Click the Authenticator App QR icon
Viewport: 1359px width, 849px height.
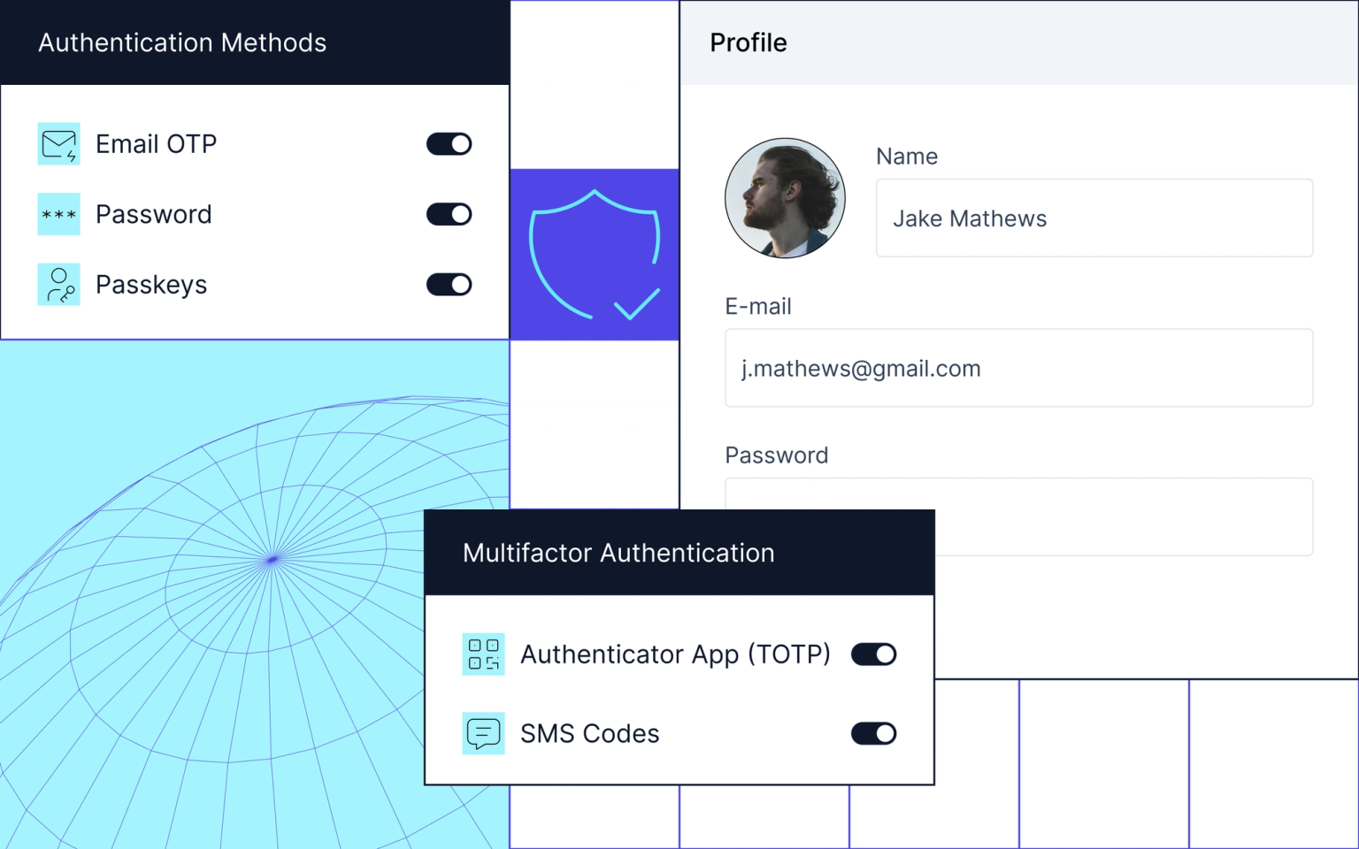483,654
